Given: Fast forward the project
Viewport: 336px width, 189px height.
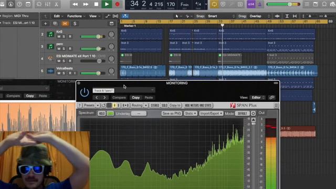Looking at the screenshot, I should tap(86, 4).
